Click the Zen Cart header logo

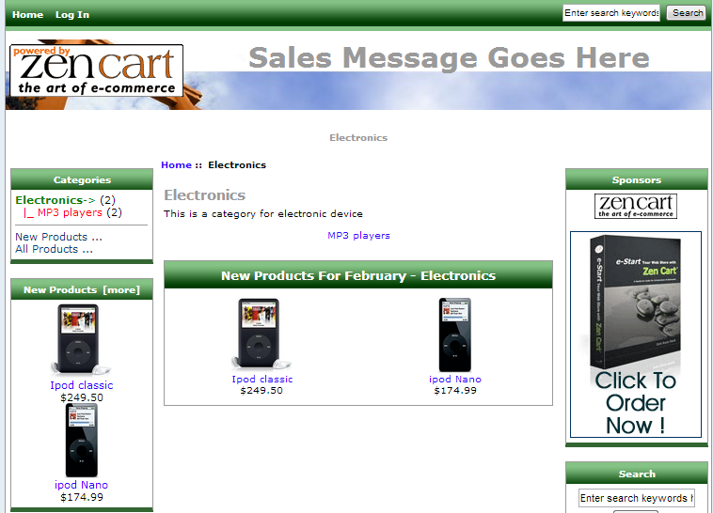[96, 70]
